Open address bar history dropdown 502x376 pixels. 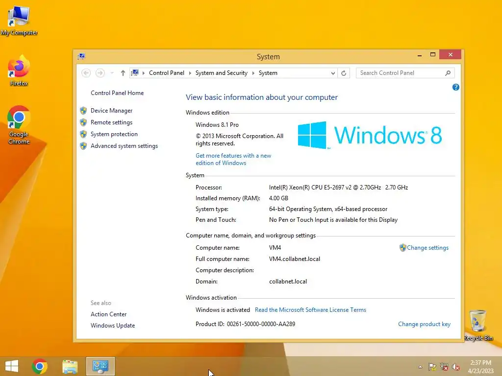pos(333,73)
